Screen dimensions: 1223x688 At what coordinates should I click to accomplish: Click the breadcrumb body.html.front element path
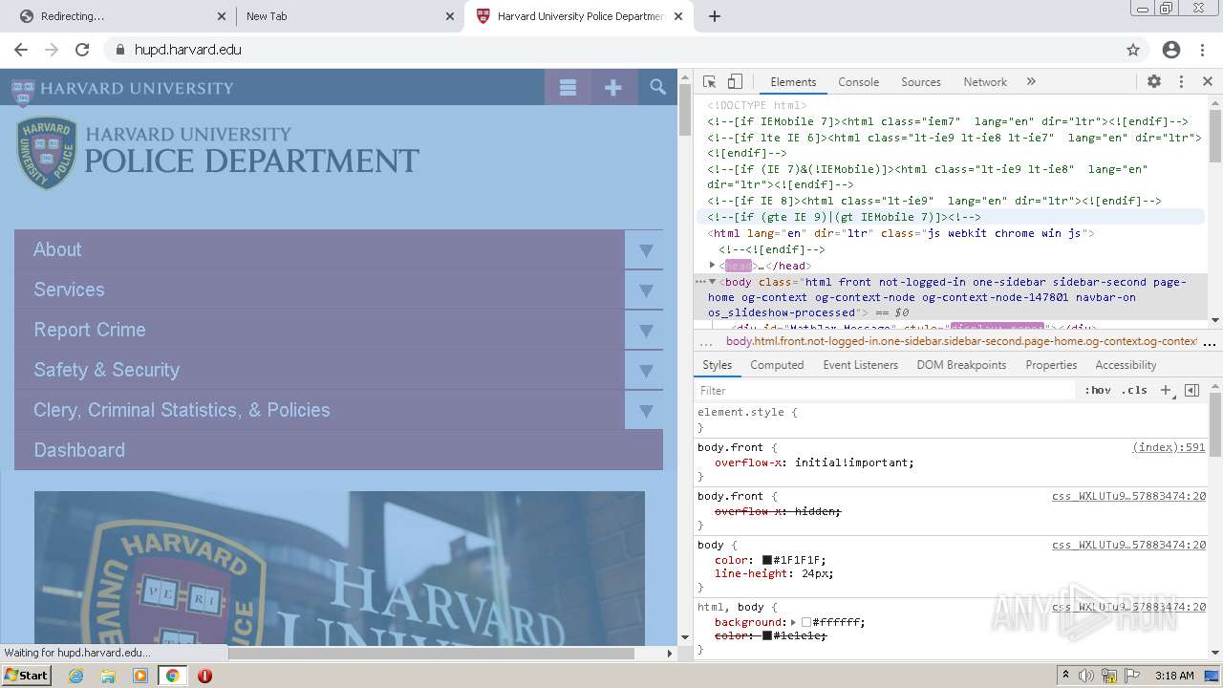click(960, 341)
